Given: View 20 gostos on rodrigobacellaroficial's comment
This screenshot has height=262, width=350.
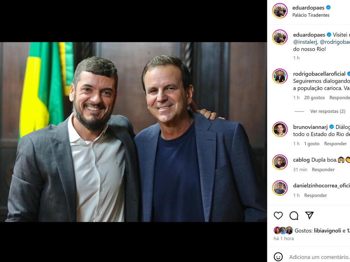Looking at the screenshot, I should (314, 98).
